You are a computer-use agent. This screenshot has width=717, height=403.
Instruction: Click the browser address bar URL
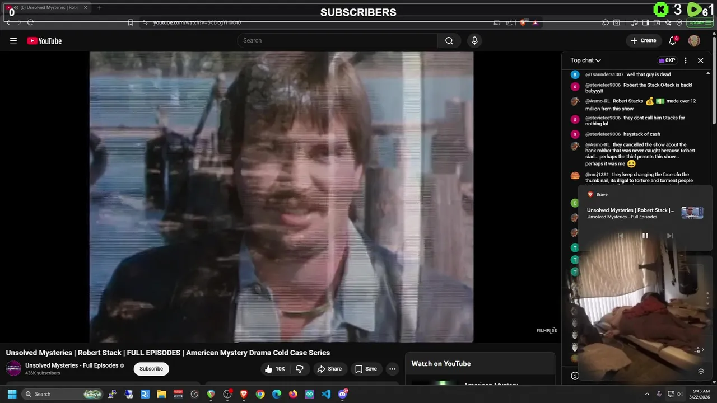pyautogui.click(x=197, y=22)
